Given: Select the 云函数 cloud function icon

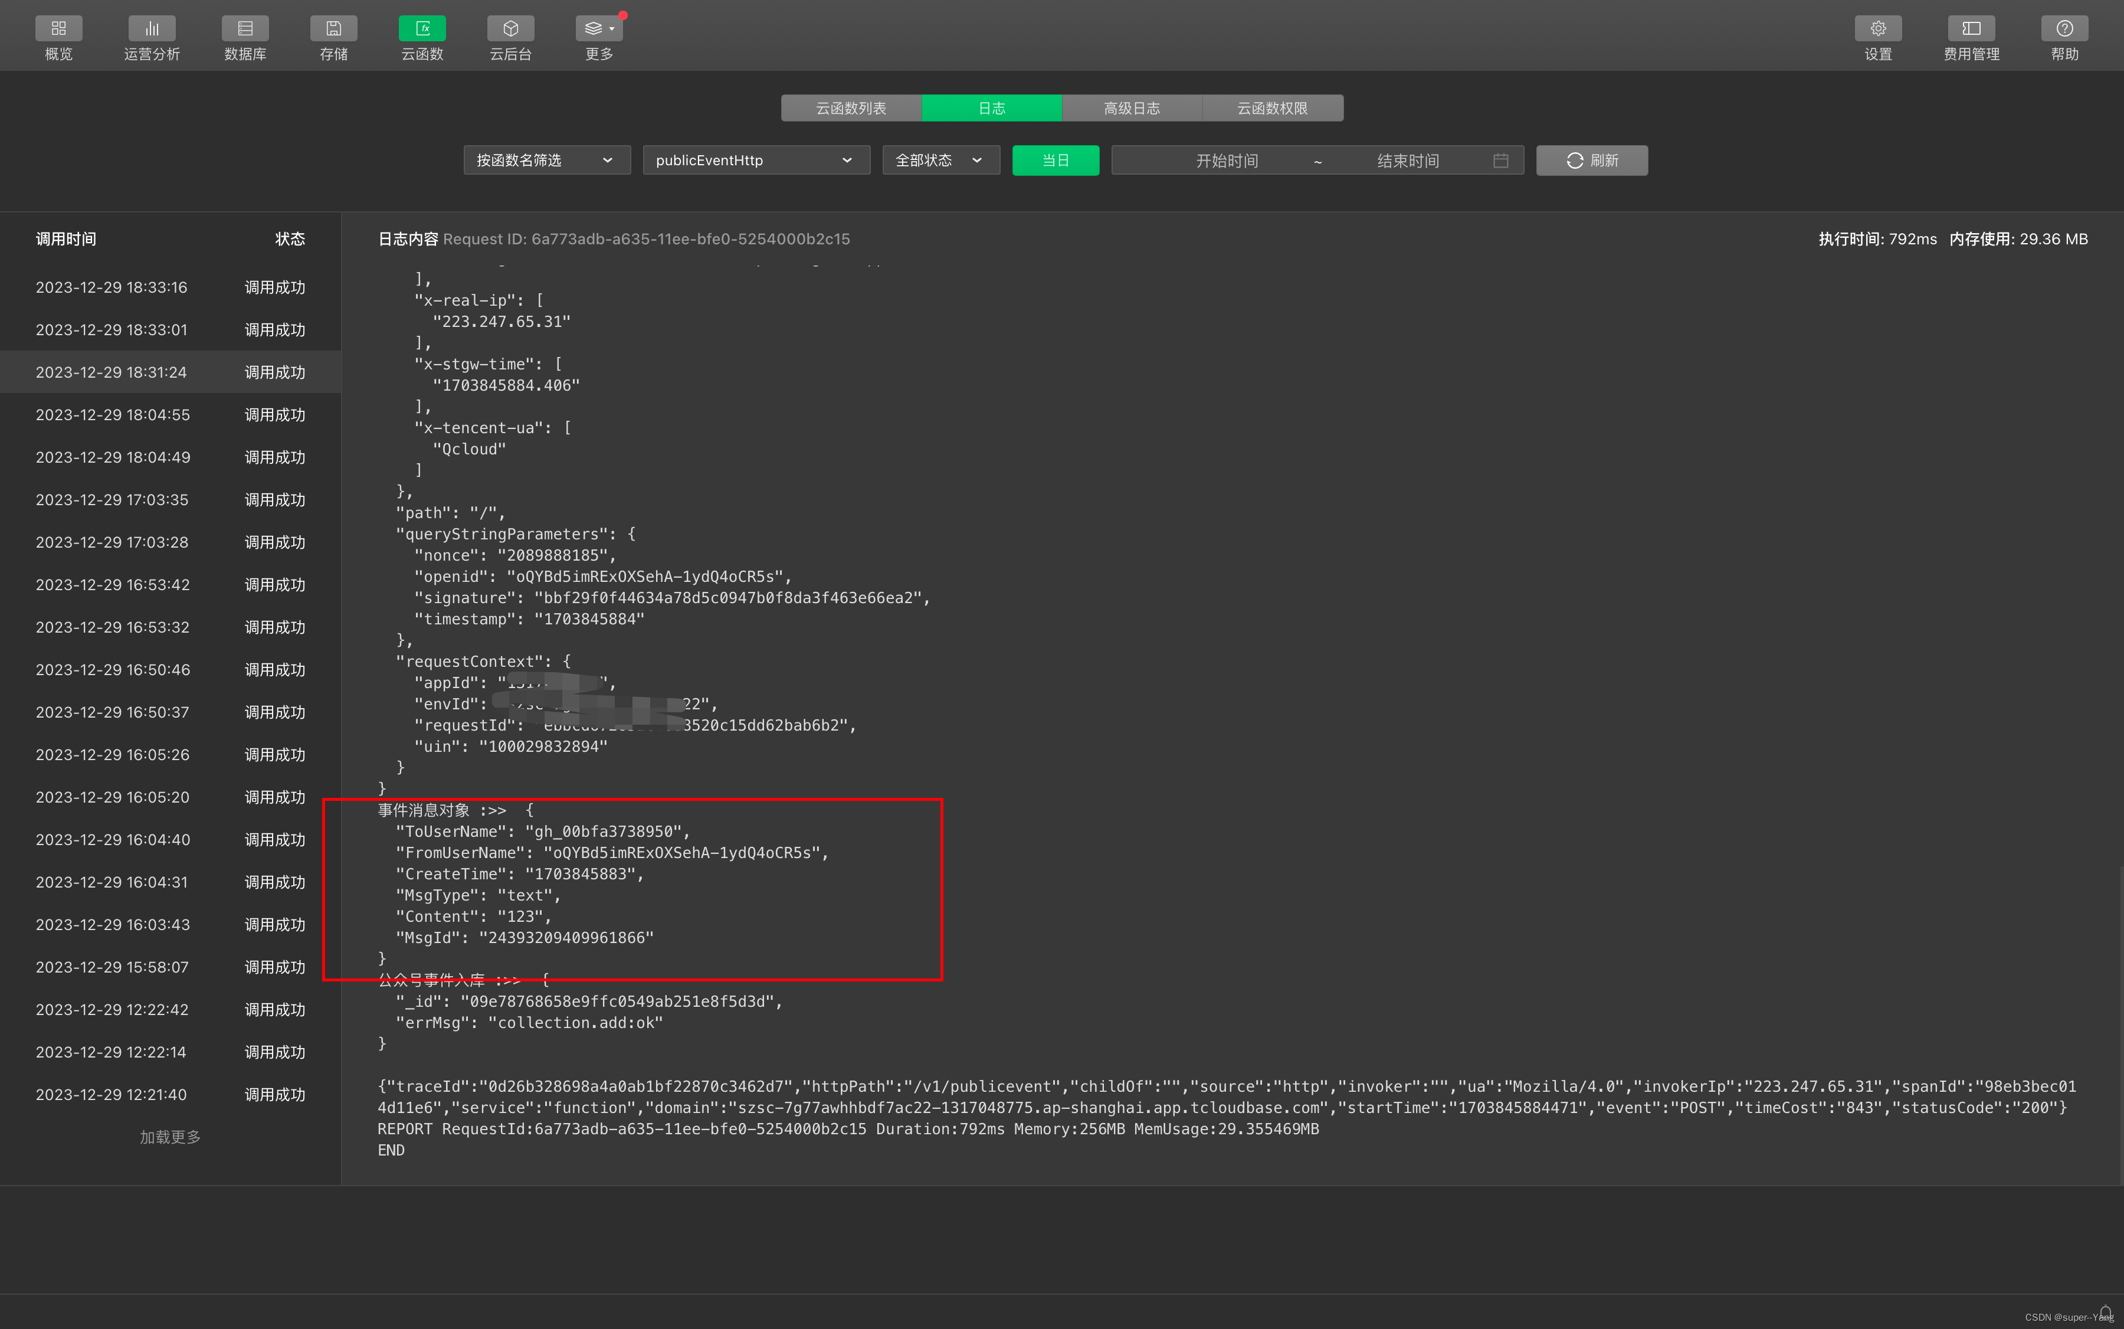Looking at the screenshot, I should [x=422, y=28].
